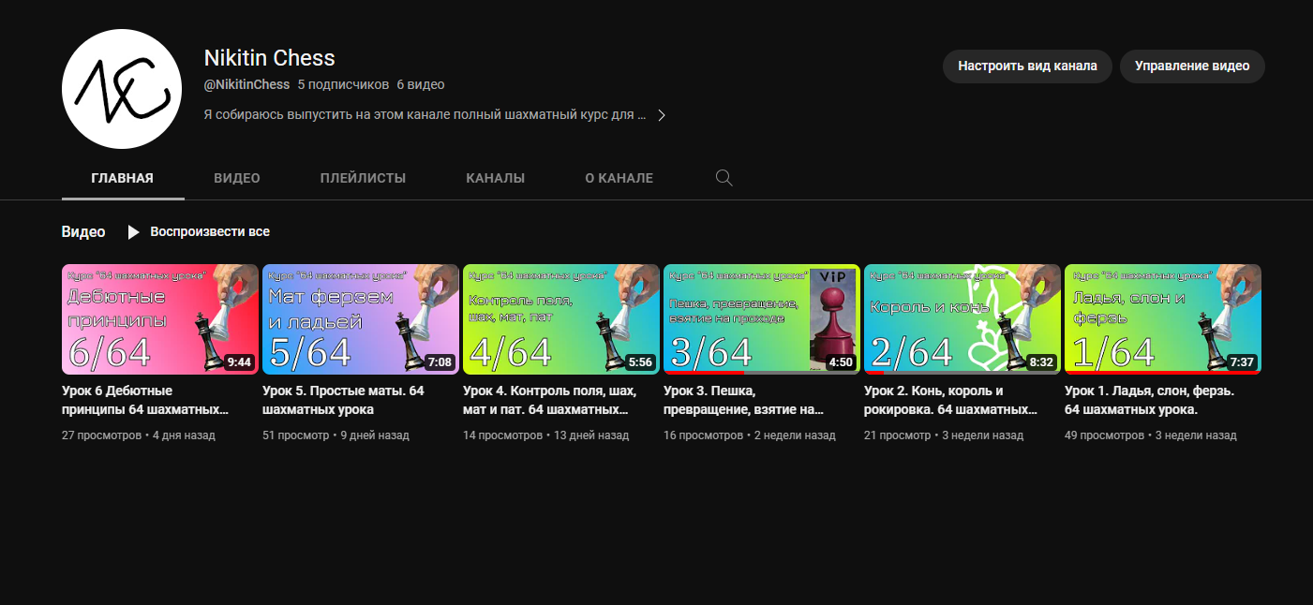The height and width of the screenshot is (605, 1313).
Task: Open thumbnail 5/64 Мат ферзем и ладьей
Action: click(361, 319)
